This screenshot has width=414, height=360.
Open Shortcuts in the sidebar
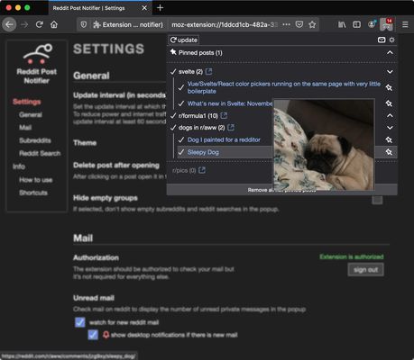pos(33,193)
